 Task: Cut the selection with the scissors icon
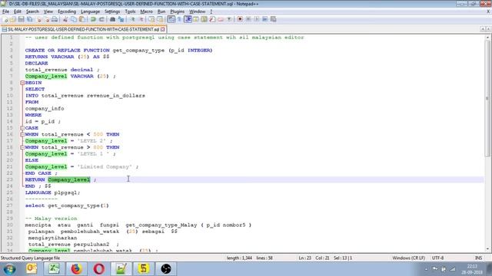click(x=65, y=19)
